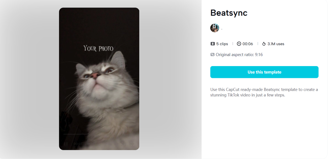Click the template description paragraph

[264, 92]
